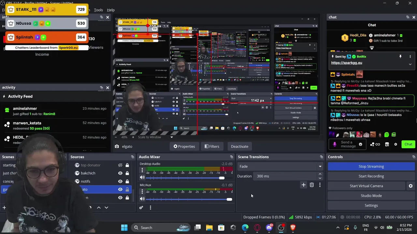This screenshot has height=234, width=417.
Task: Toggle lock on selected elgato source
Action: (x=127, y=189)
